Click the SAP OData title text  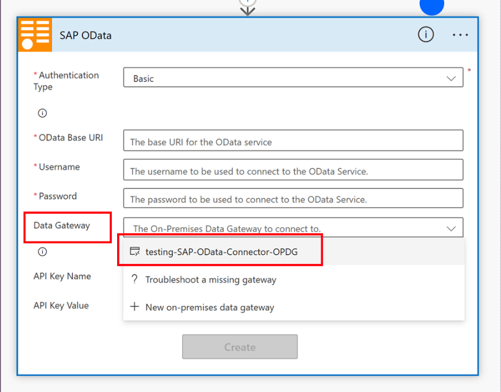[x=85, y=35]
